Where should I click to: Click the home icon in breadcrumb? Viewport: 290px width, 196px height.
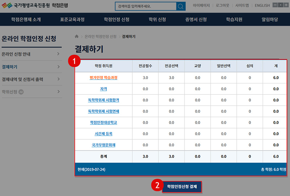[76, 37]
